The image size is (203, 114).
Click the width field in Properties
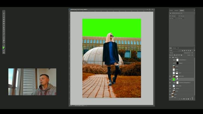[174, 16]
